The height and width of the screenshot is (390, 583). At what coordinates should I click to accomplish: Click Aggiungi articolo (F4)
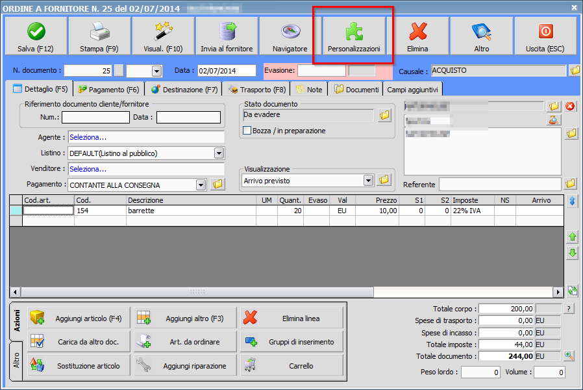pyautogui.click(x=79, y=318)
